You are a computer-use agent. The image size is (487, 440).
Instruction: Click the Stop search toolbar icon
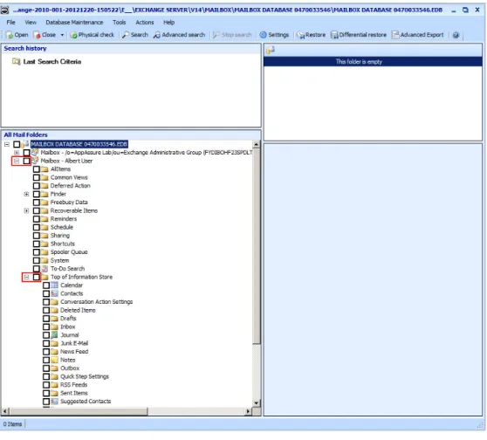[216, 35]
